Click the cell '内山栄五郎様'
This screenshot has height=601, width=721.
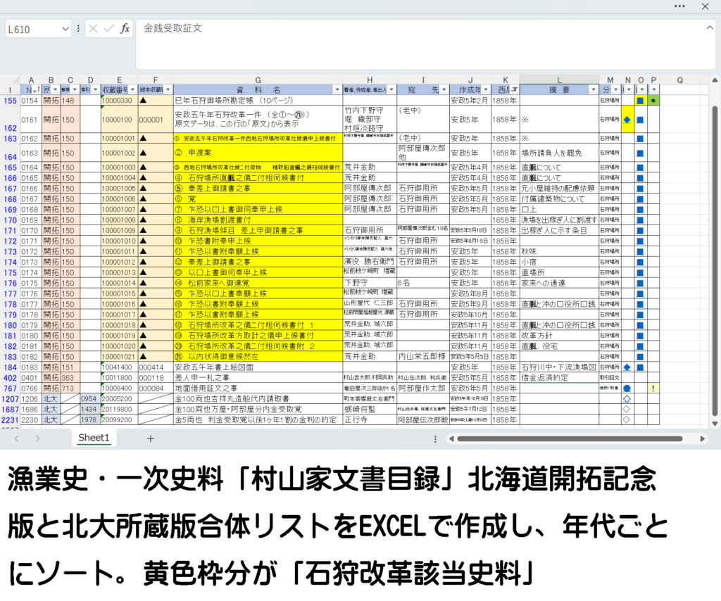pyautogui.click(x=423, y=357)
